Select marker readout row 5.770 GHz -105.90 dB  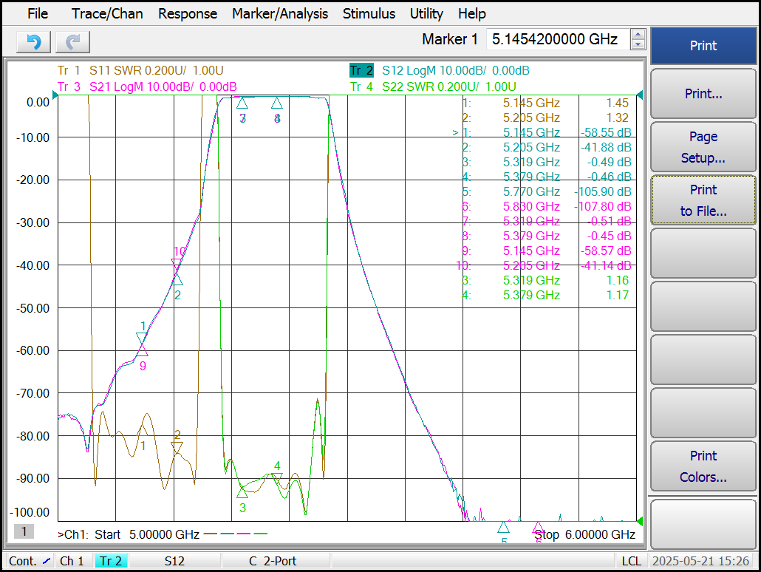coord(547,192)
